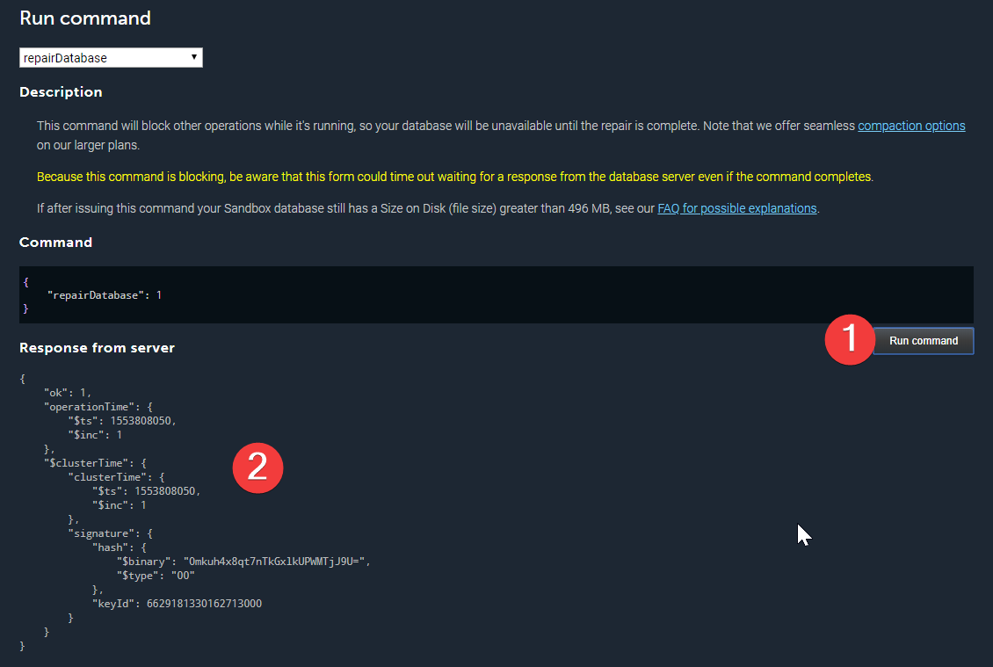993x667 pixels.
Task: Click the Run command page heading
Action: coord(85,18)
